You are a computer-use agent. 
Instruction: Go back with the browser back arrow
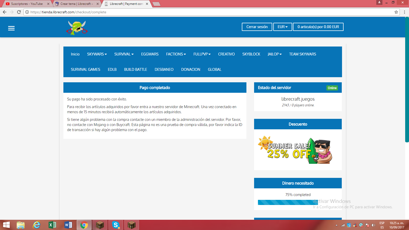point(5,12)
